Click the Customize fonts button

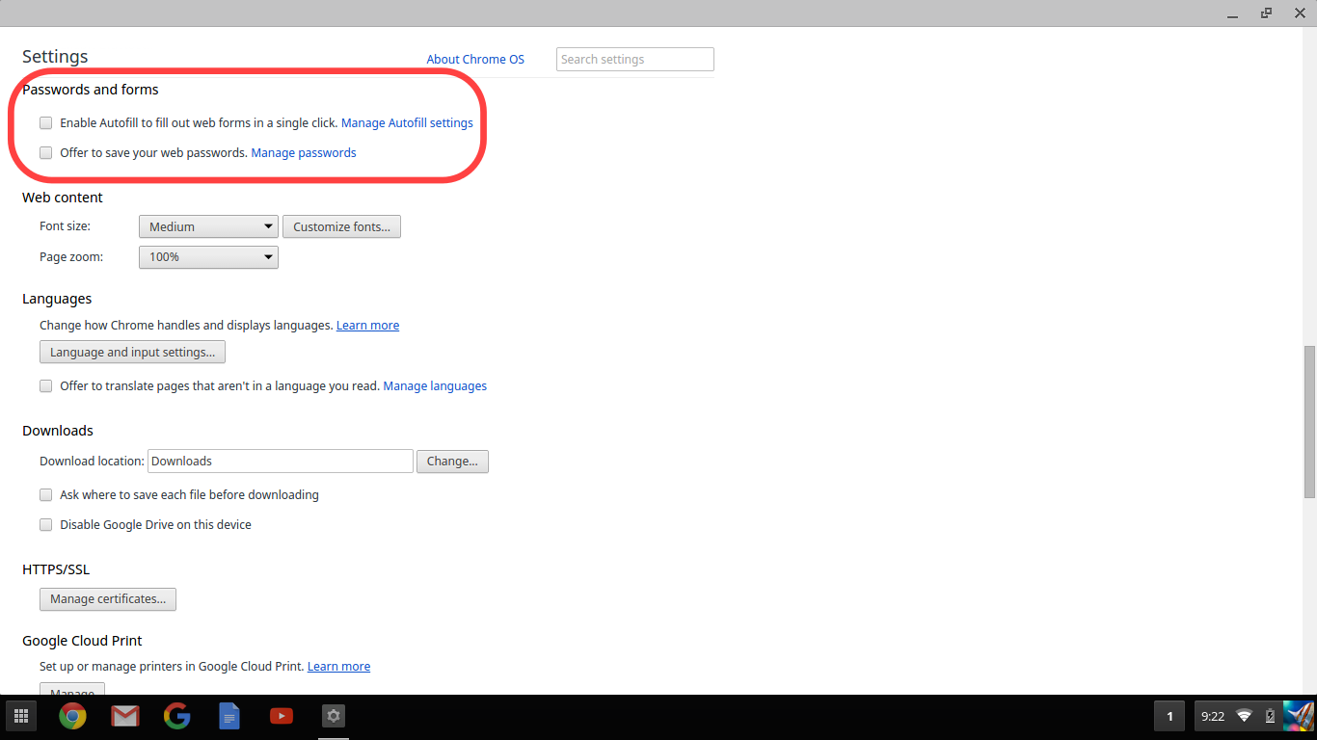point(341,227)
